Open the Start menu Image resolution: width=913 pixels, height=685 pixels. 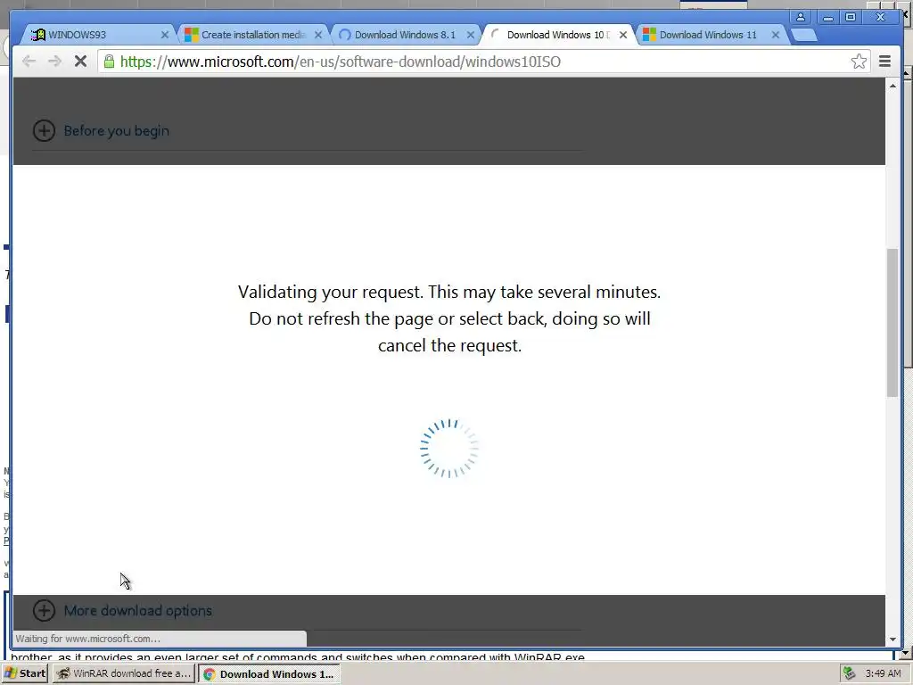click(x=24, y=673)
